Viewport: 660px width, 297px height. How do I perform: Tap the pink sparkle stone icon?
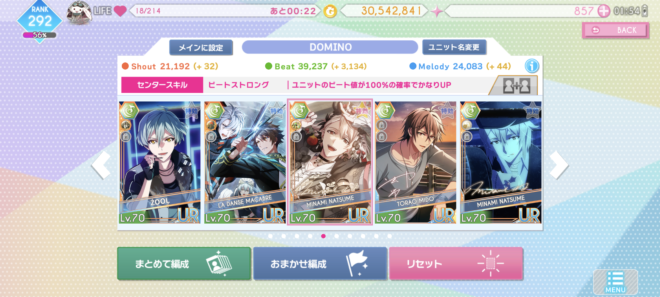pyautogui.click(x=437, y=12)
